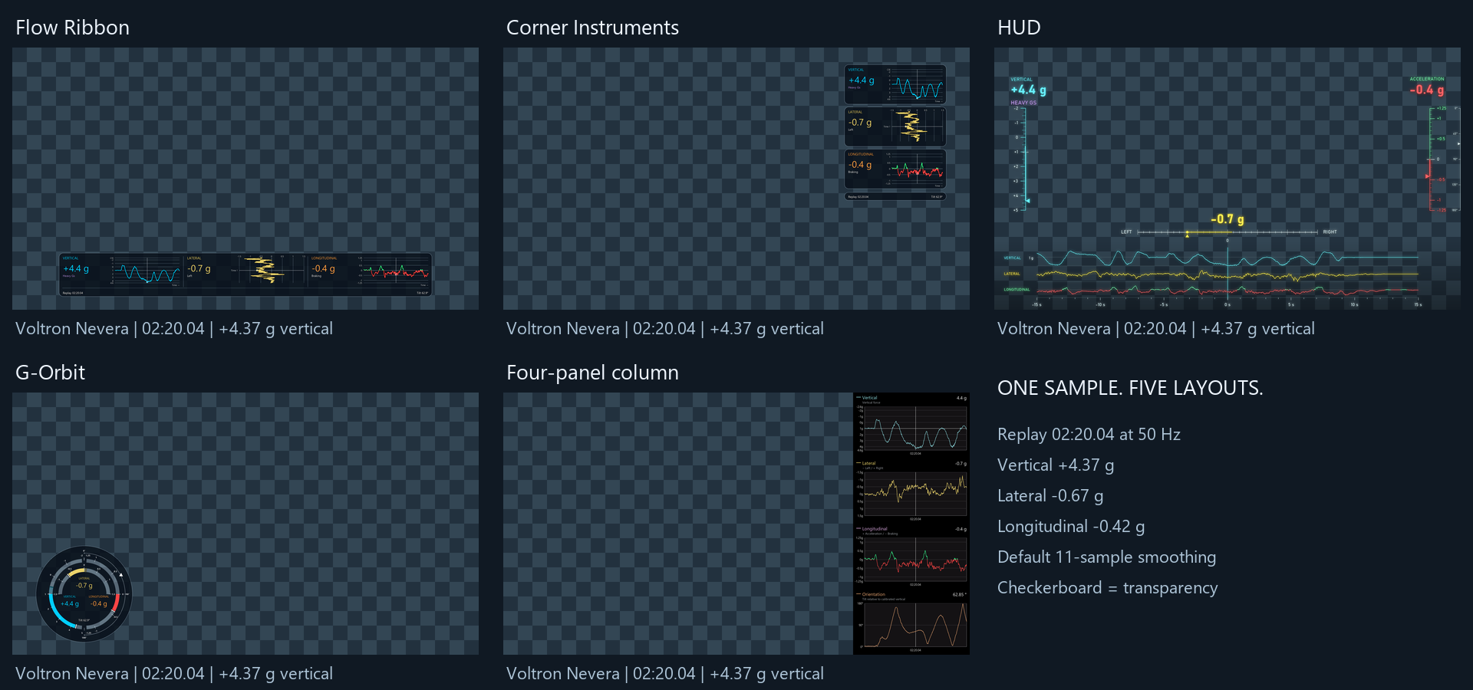Click the HUD's cyan "+4.4 g" vertical readout

[x=1029, y=90]
